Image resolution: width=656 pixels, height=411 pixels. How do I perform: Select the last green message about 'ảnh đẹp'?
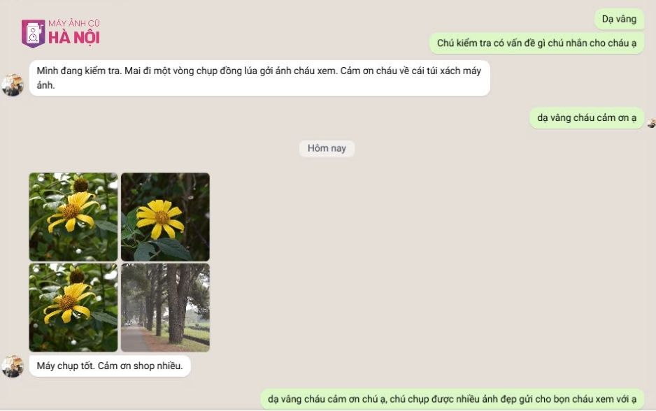tap(452, 399)
